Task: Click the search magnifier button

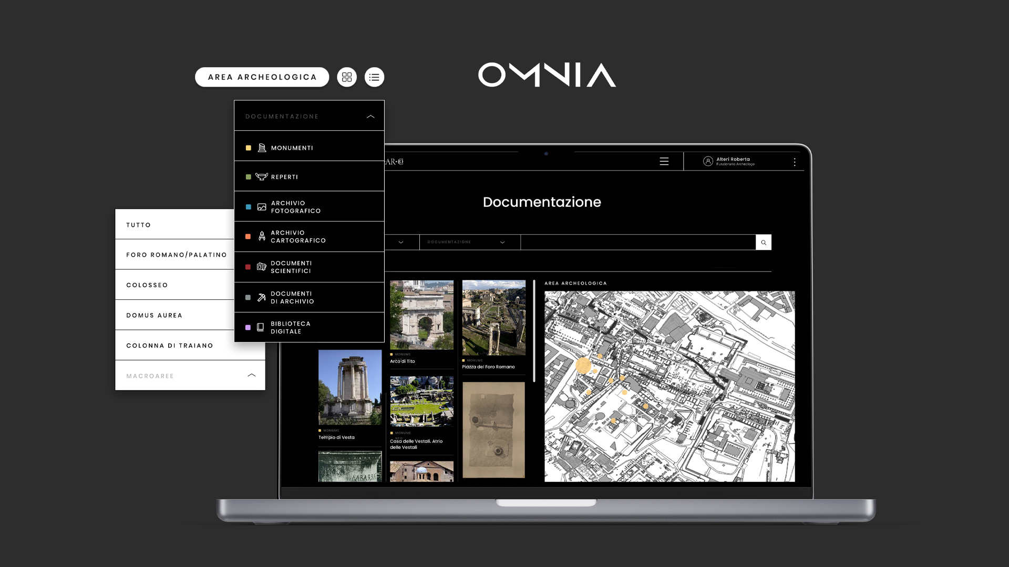Action: (x=764, y=243)
